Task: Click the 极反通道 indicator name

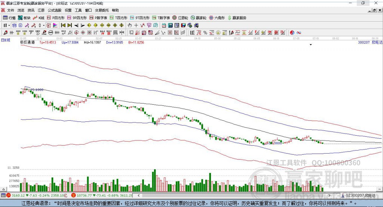Action: [27, 42]
